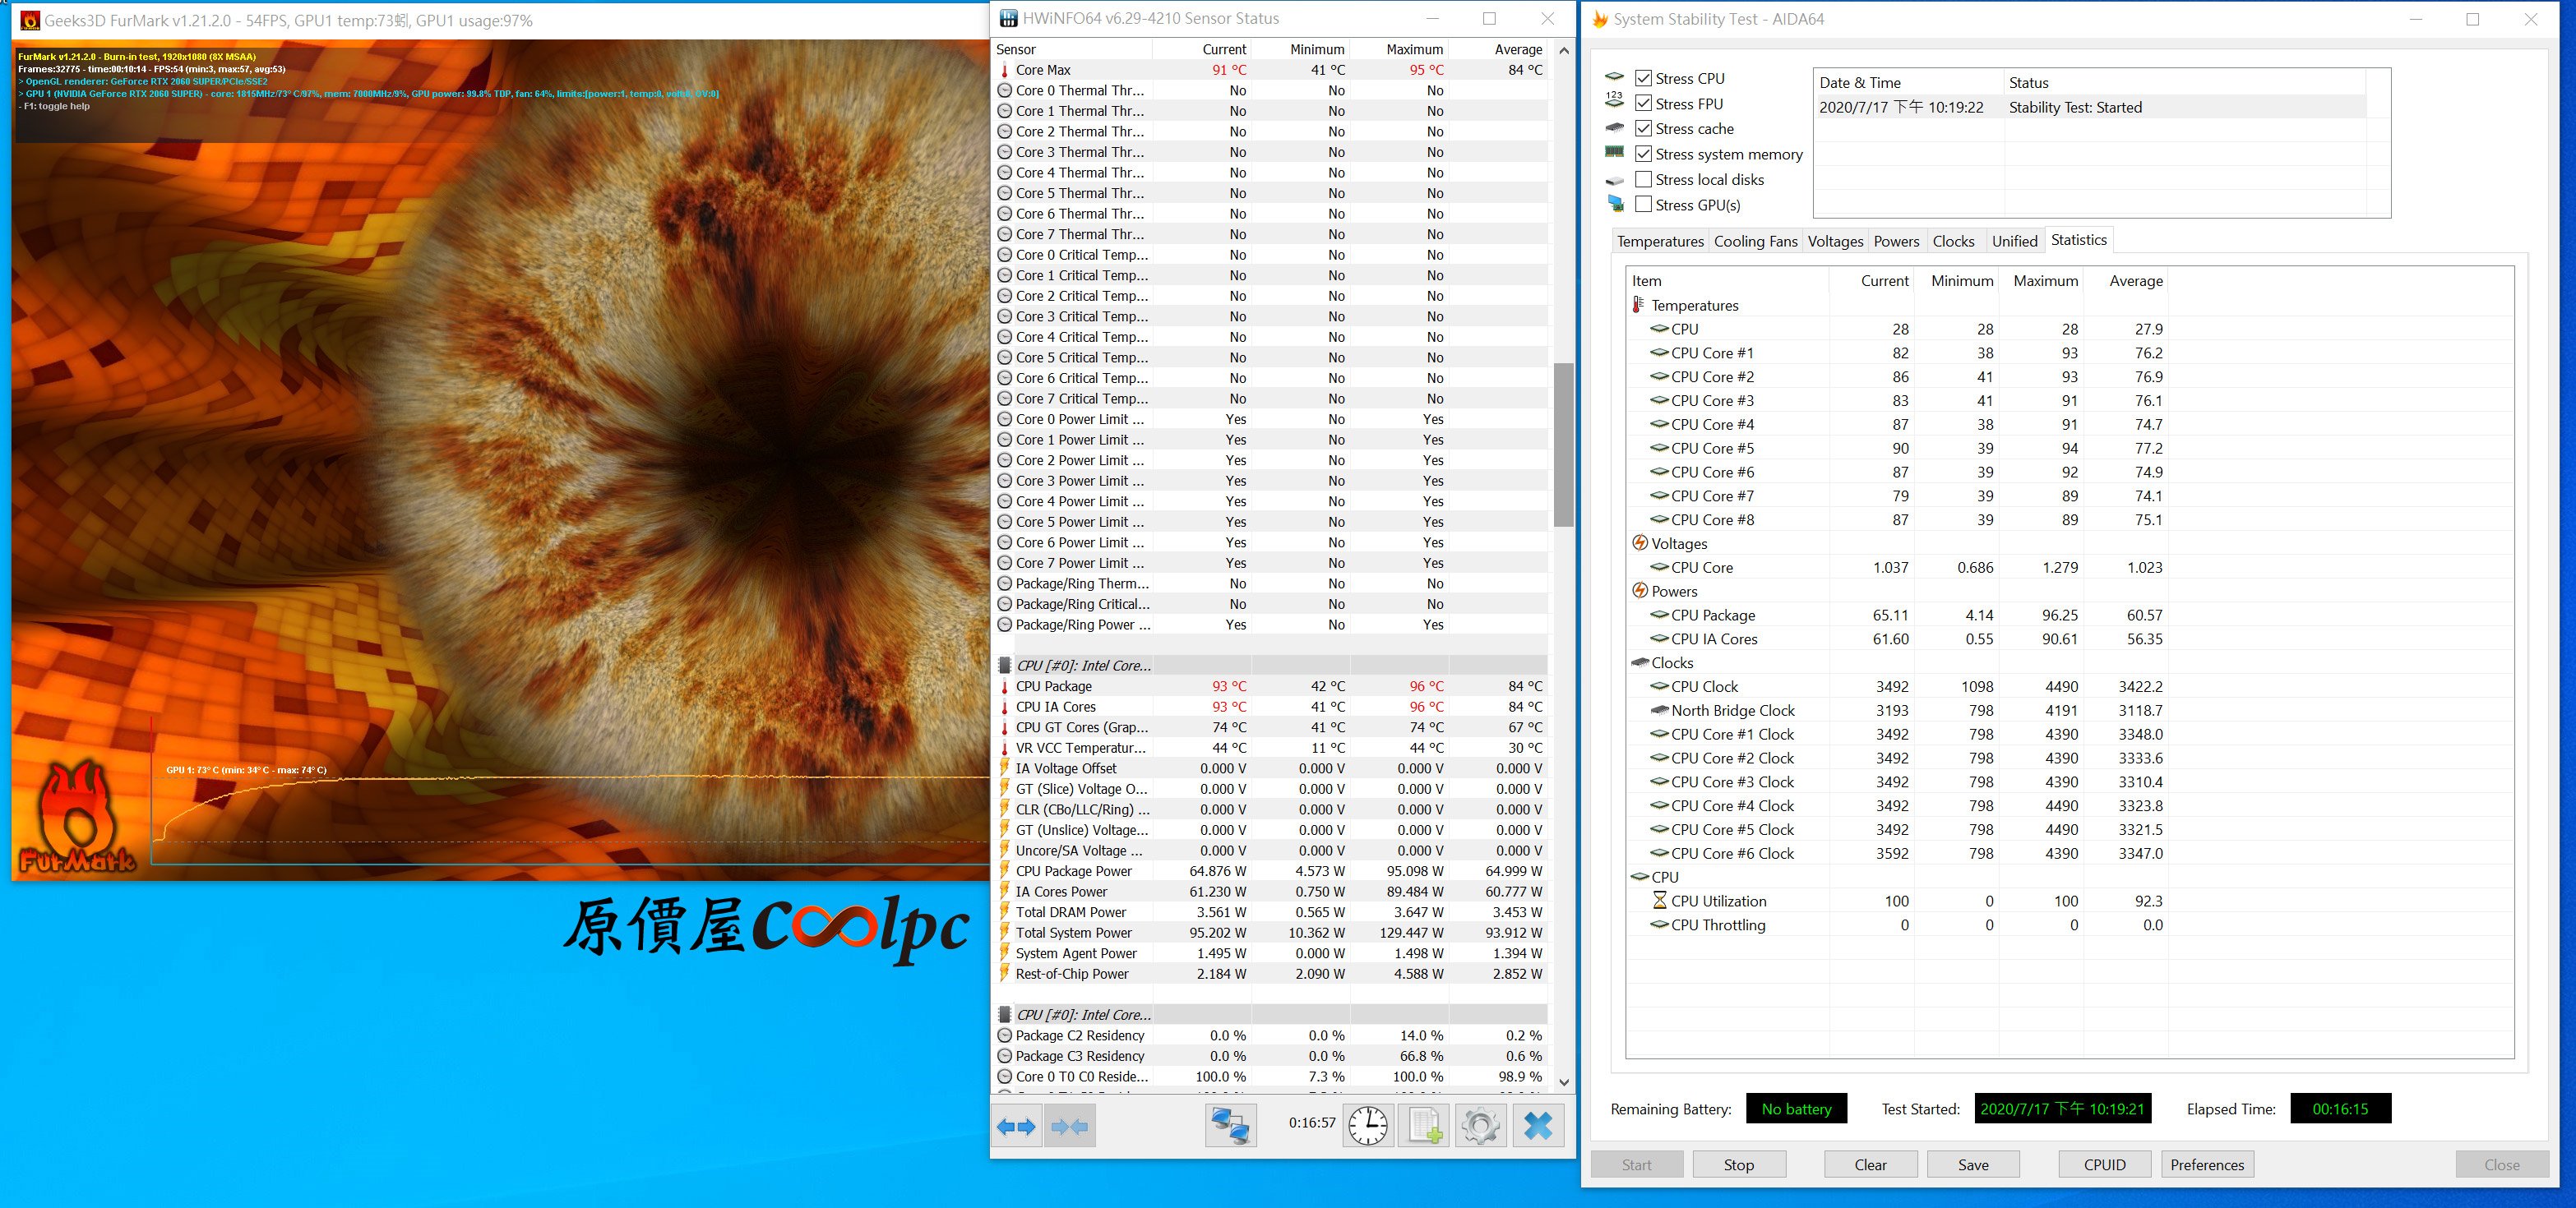Click HWiNFO log file add icon
The width and height of the screenshot is (2576, 1208).
(x=1424, y=1127)
